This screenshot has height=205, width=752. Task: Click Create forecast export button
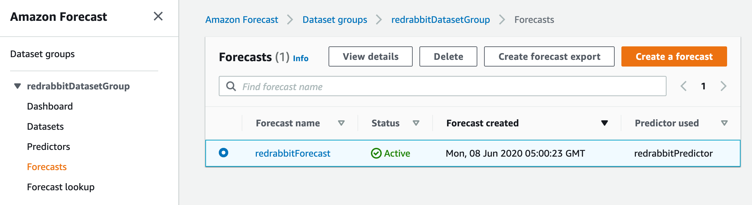[549, 56]
